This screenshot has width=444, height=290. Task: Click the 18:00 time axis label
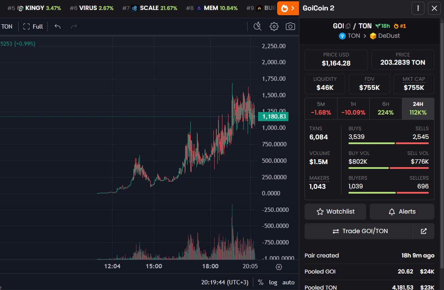pos(210,266)
